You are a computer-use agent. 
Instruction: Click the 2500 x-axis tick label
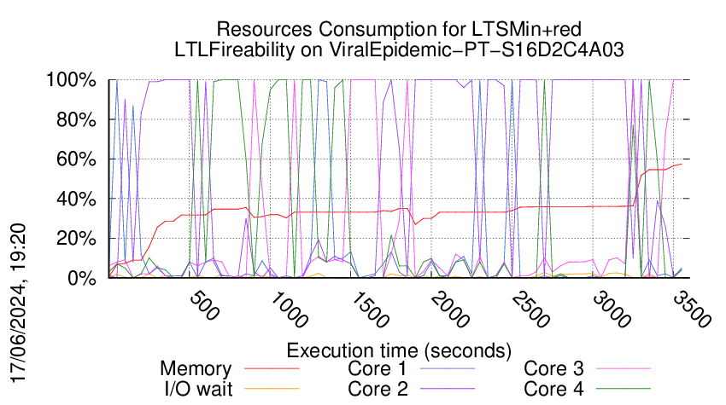530,310
